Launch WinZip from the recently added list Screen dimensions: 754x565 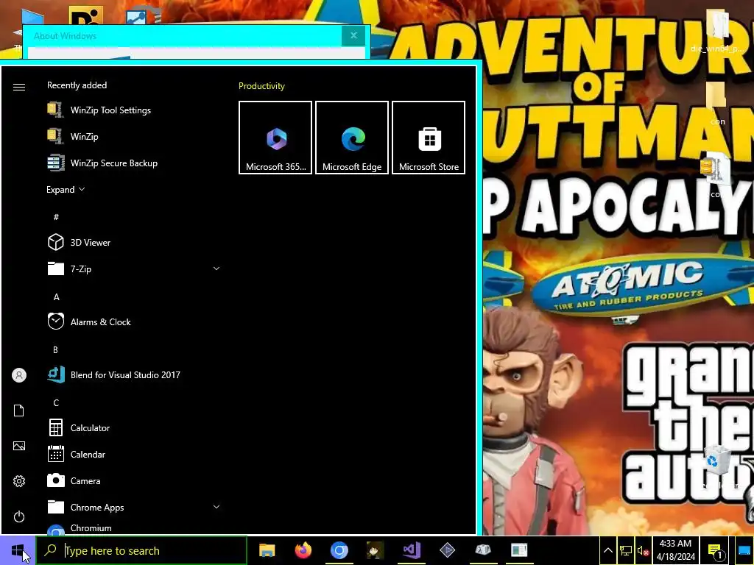click(134, 136)
